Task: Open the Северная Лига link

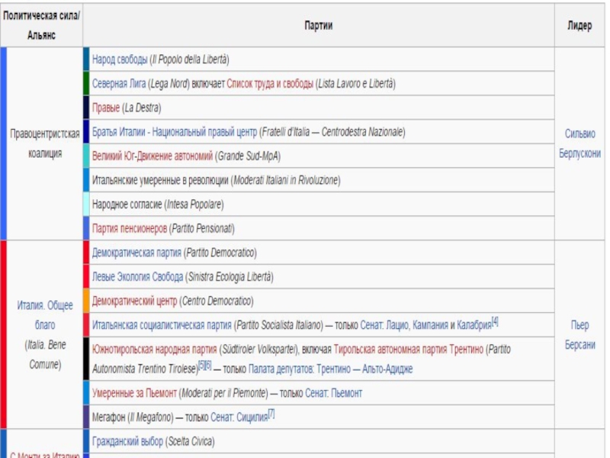Action: (119, 84)
